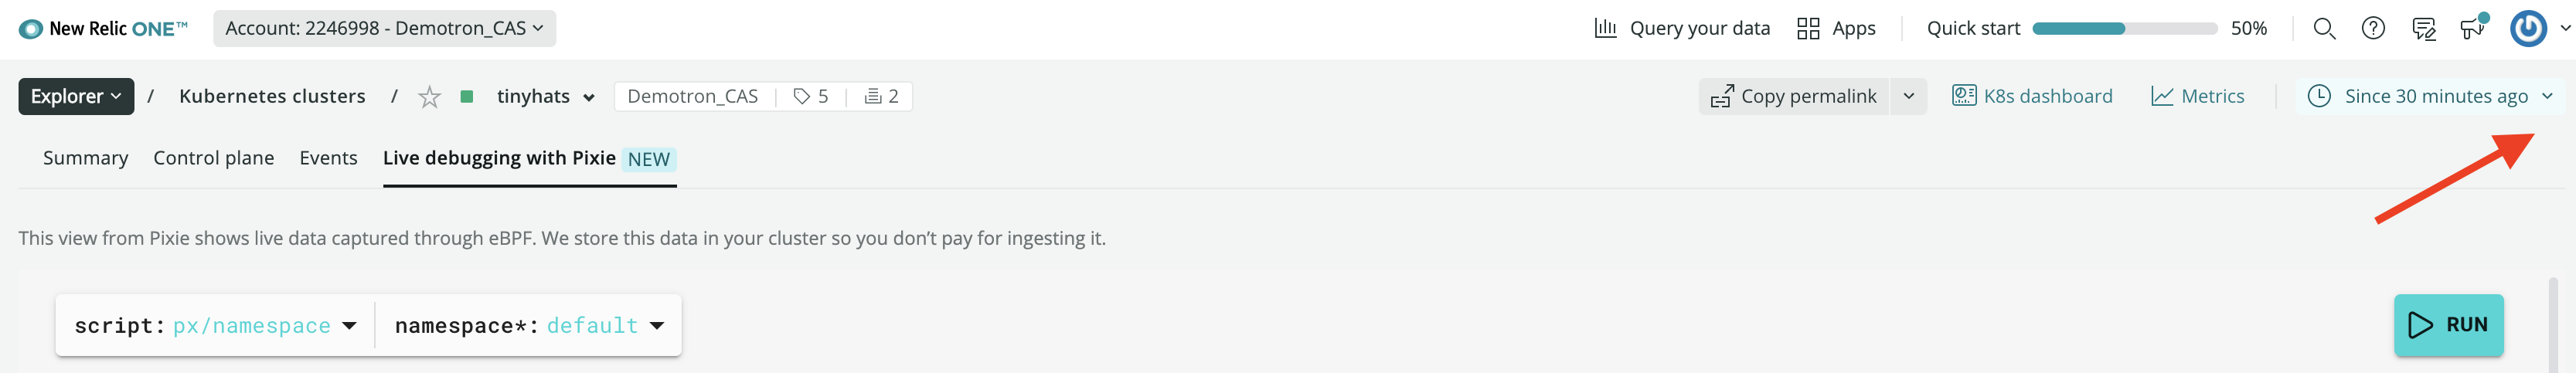Open the Since 30 minutes ago time picker
Image resolution: width=2576 pixels, height=373 pixels.
pos(2430,97)
